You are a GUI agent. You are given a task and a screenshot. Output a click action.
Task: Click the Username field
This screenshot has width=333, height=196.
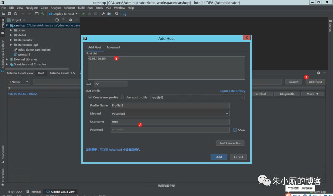coord(170,122)
